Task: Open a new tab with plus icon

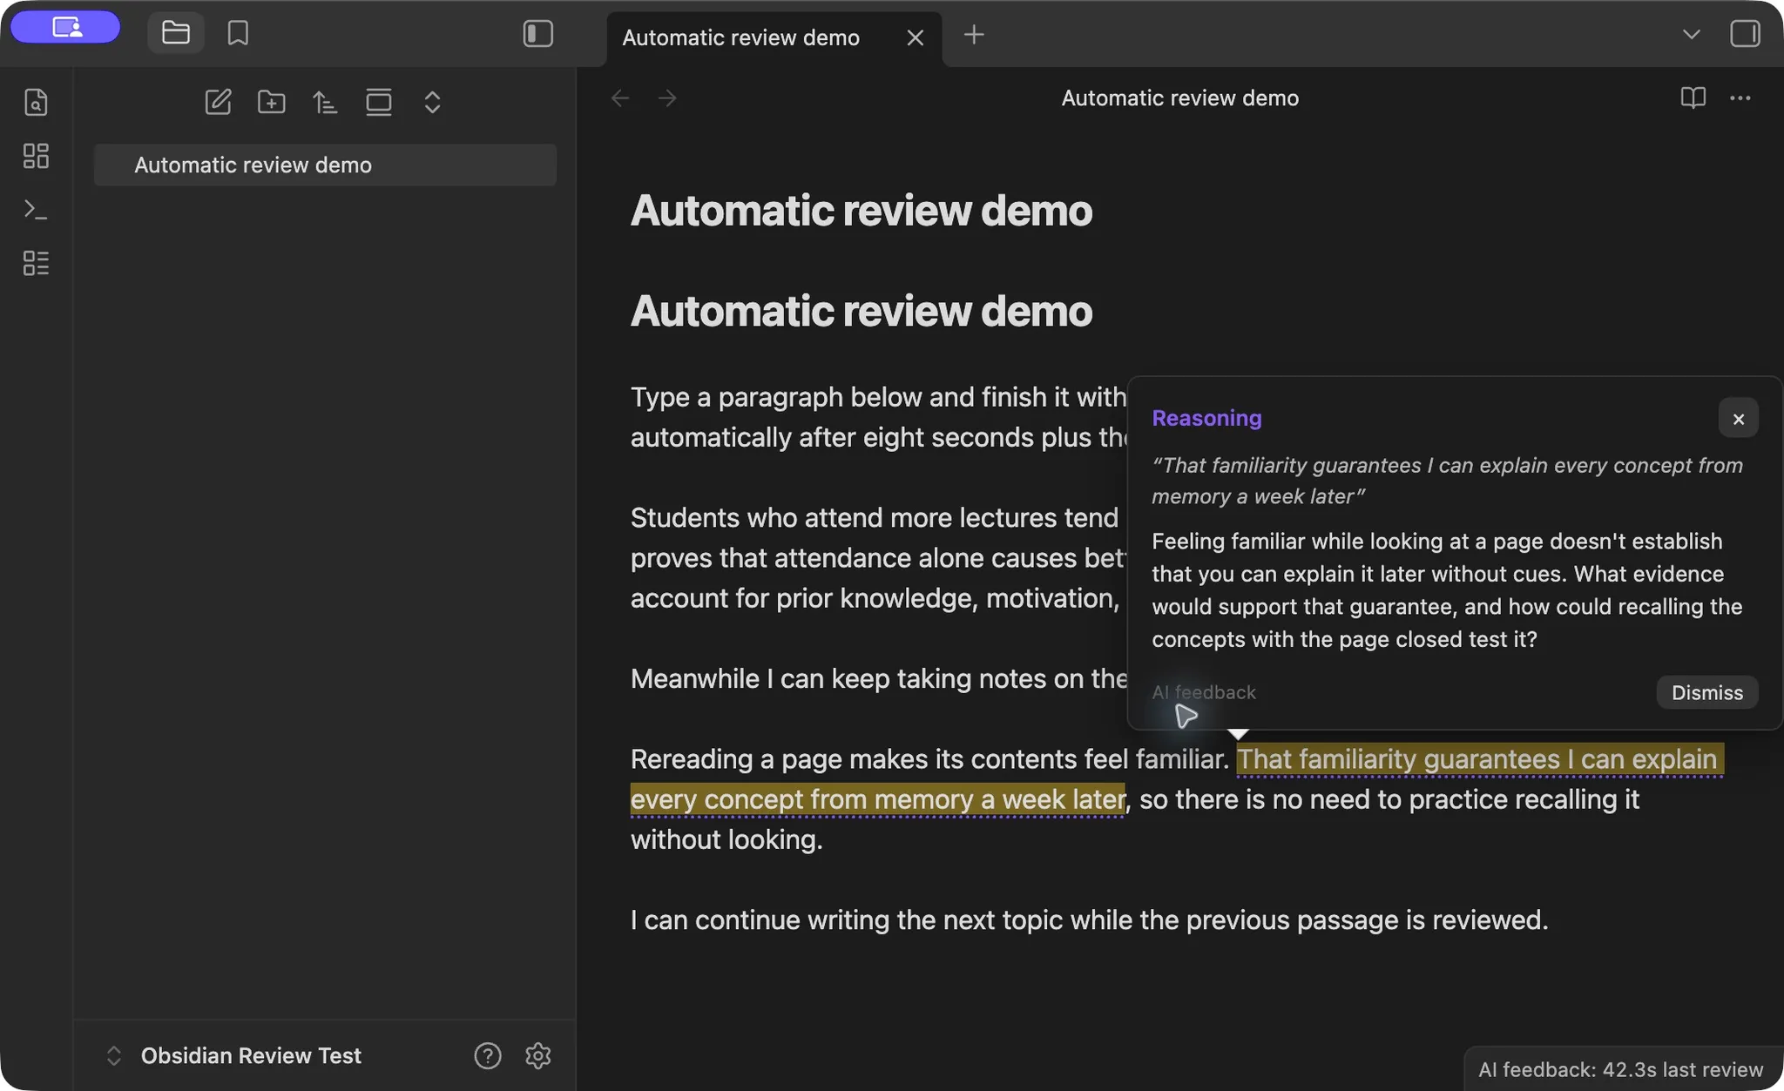Action: [974, 34]
